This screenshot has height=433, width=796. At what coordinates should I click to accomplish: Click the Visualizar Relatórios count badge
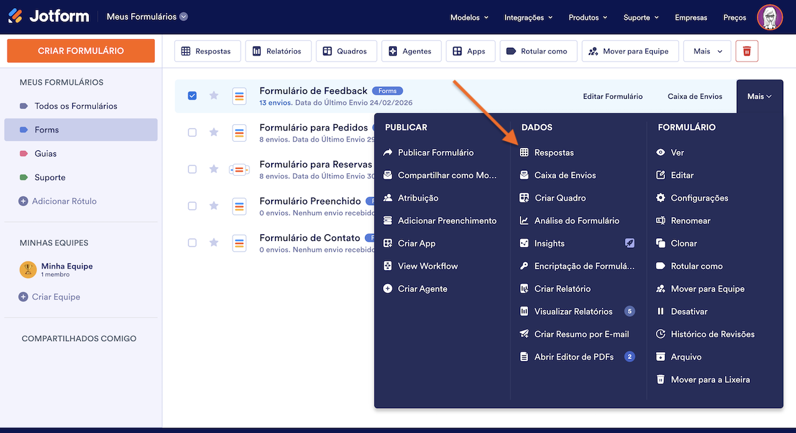point(629,311)
